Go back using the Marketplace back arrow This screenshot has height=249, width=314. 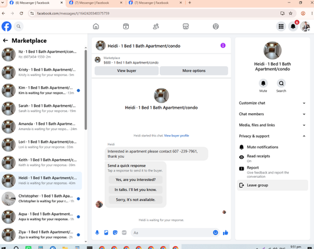pyautogui.click(x=6, y=41)
